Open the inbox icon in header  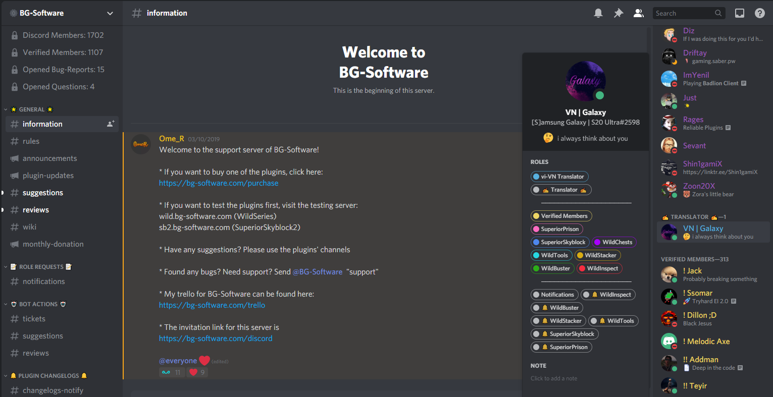(x=740, y=13)
